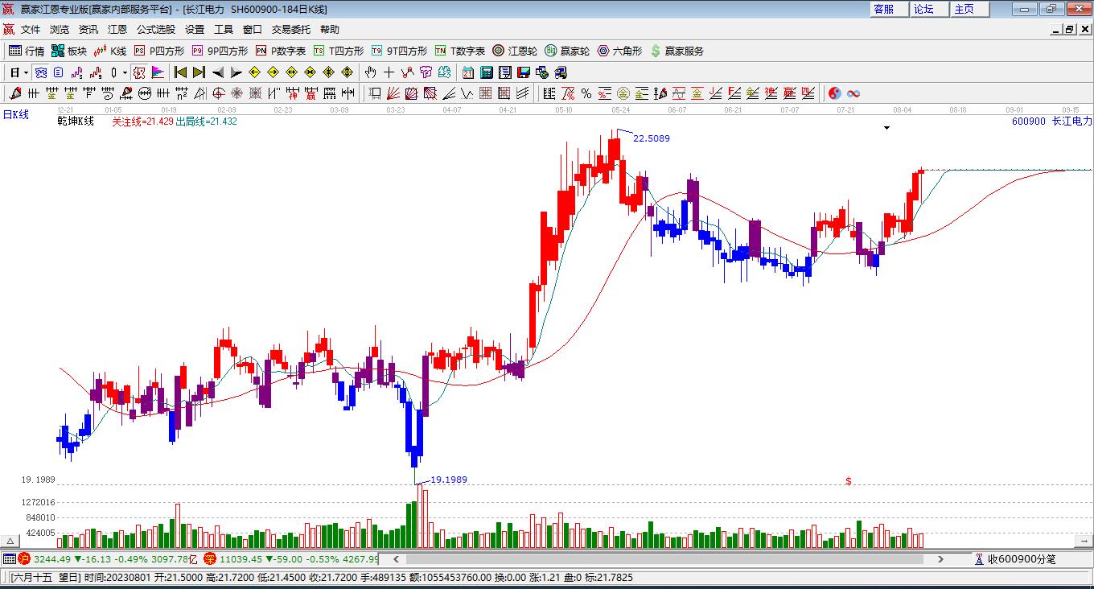Open the 9T四方形 tool

coord(399,51)
